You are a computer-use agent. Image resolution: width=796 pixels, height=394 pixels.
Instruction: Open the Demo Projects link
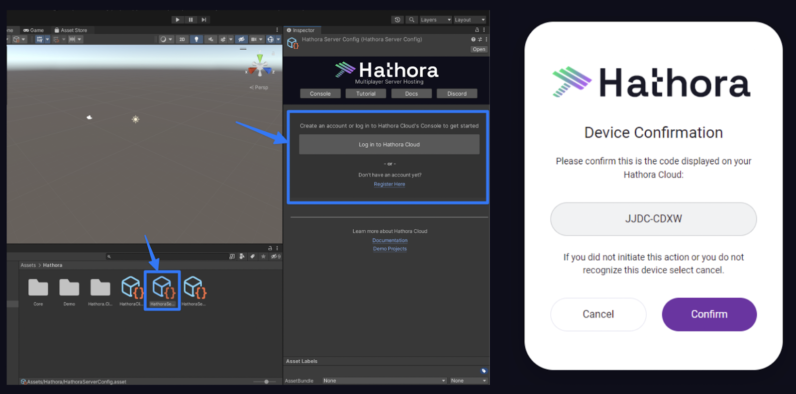click(390, 249)
